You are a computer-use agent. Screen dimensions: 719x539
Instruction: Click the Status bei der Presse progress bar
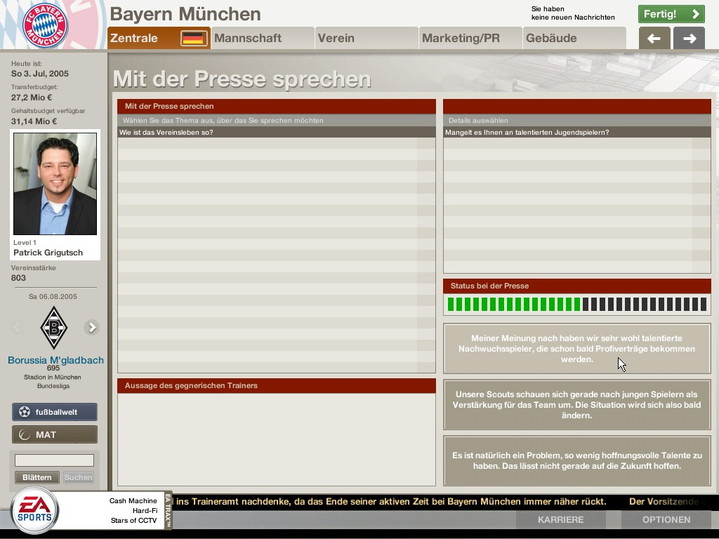click(577, 305)
